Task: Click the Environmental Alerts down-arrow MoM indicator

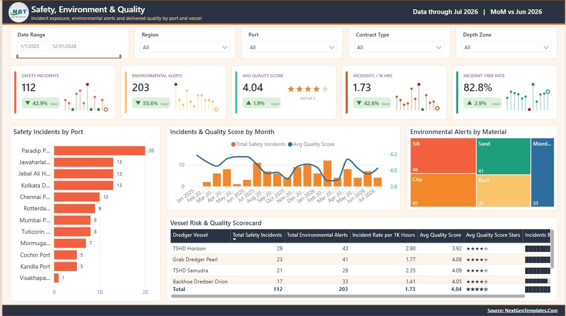Action: click(138, 103)
